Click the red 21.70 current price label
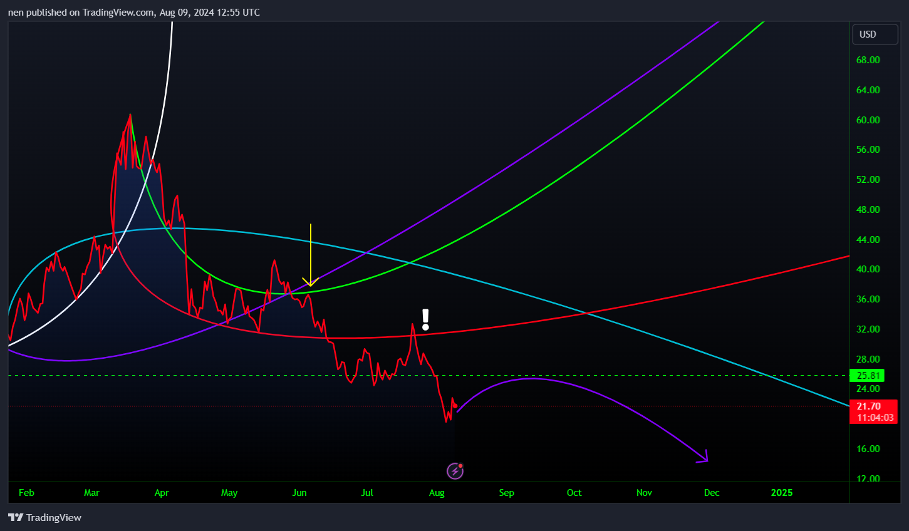 click(868, 406)
